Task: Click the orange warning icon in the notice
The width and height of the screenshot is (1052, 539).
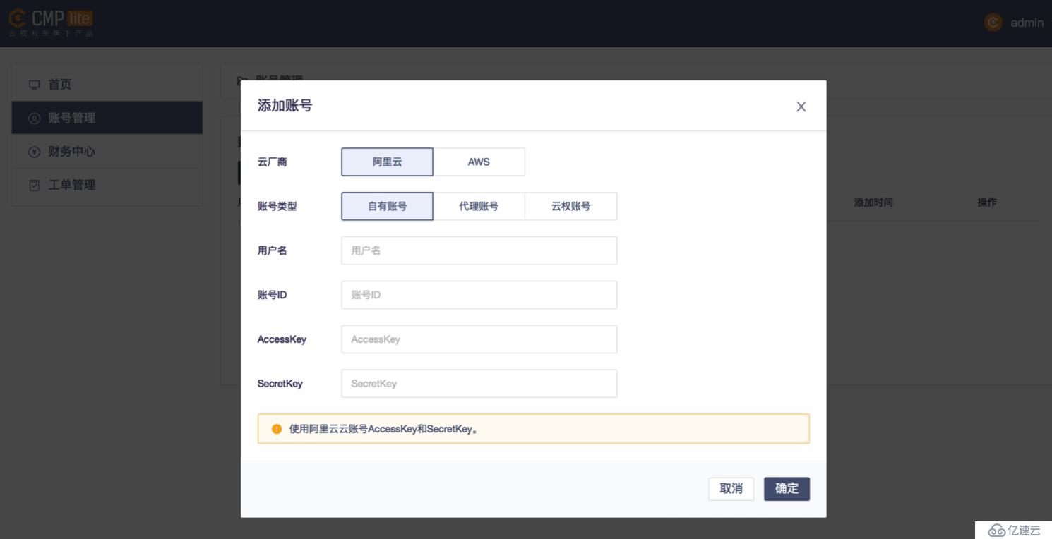Action: tap(277, 429)
